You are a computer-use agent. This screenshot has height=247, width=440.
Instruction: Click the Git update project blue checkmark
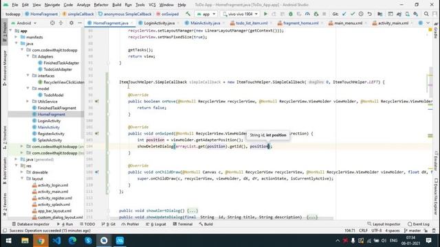coord(344,14)
